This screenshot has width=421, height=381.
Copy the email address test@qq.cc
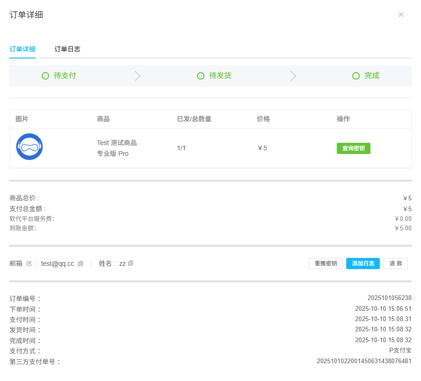pyautogui.click(x=80, y=264)
